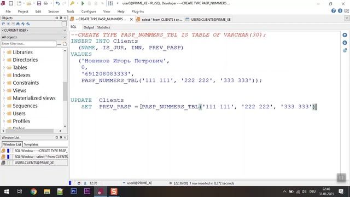350x197 pixels.
Task: Select the Materialized views folder
Action: click(x=34, y=98)
